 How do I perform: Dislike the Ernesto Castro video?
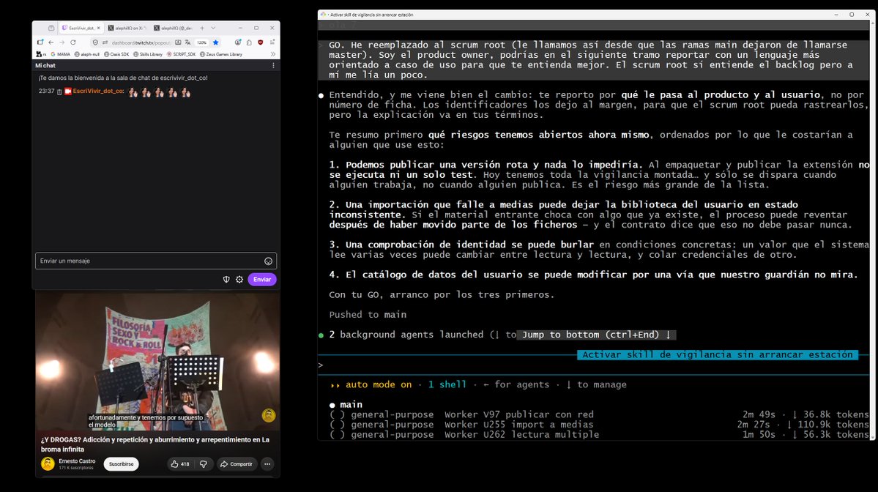tap(204, 464)
